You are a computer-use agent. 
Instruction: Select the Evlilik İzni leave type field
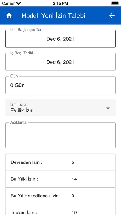point(60,108)
